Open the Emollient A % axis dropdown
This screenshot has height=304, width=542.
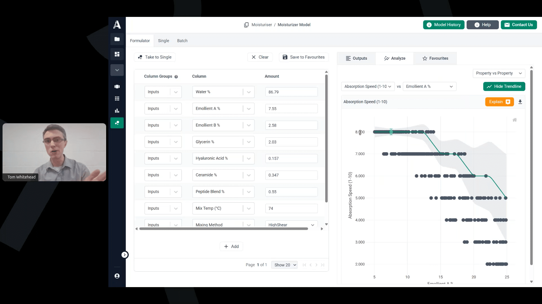(429, 86)
